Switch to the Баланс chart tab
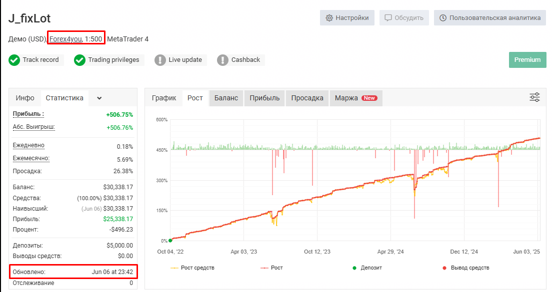Screen dimensions: 552x292 click(x=226, y=98)
